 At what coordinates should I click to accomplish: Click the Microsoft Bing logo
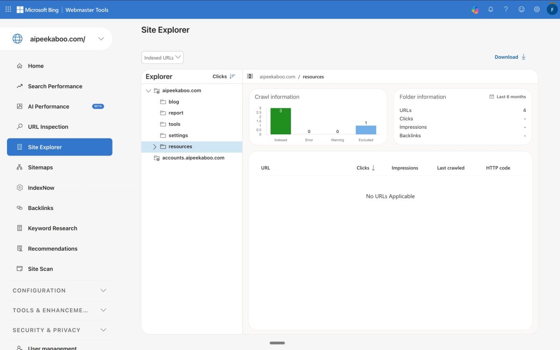pos(38,10)
